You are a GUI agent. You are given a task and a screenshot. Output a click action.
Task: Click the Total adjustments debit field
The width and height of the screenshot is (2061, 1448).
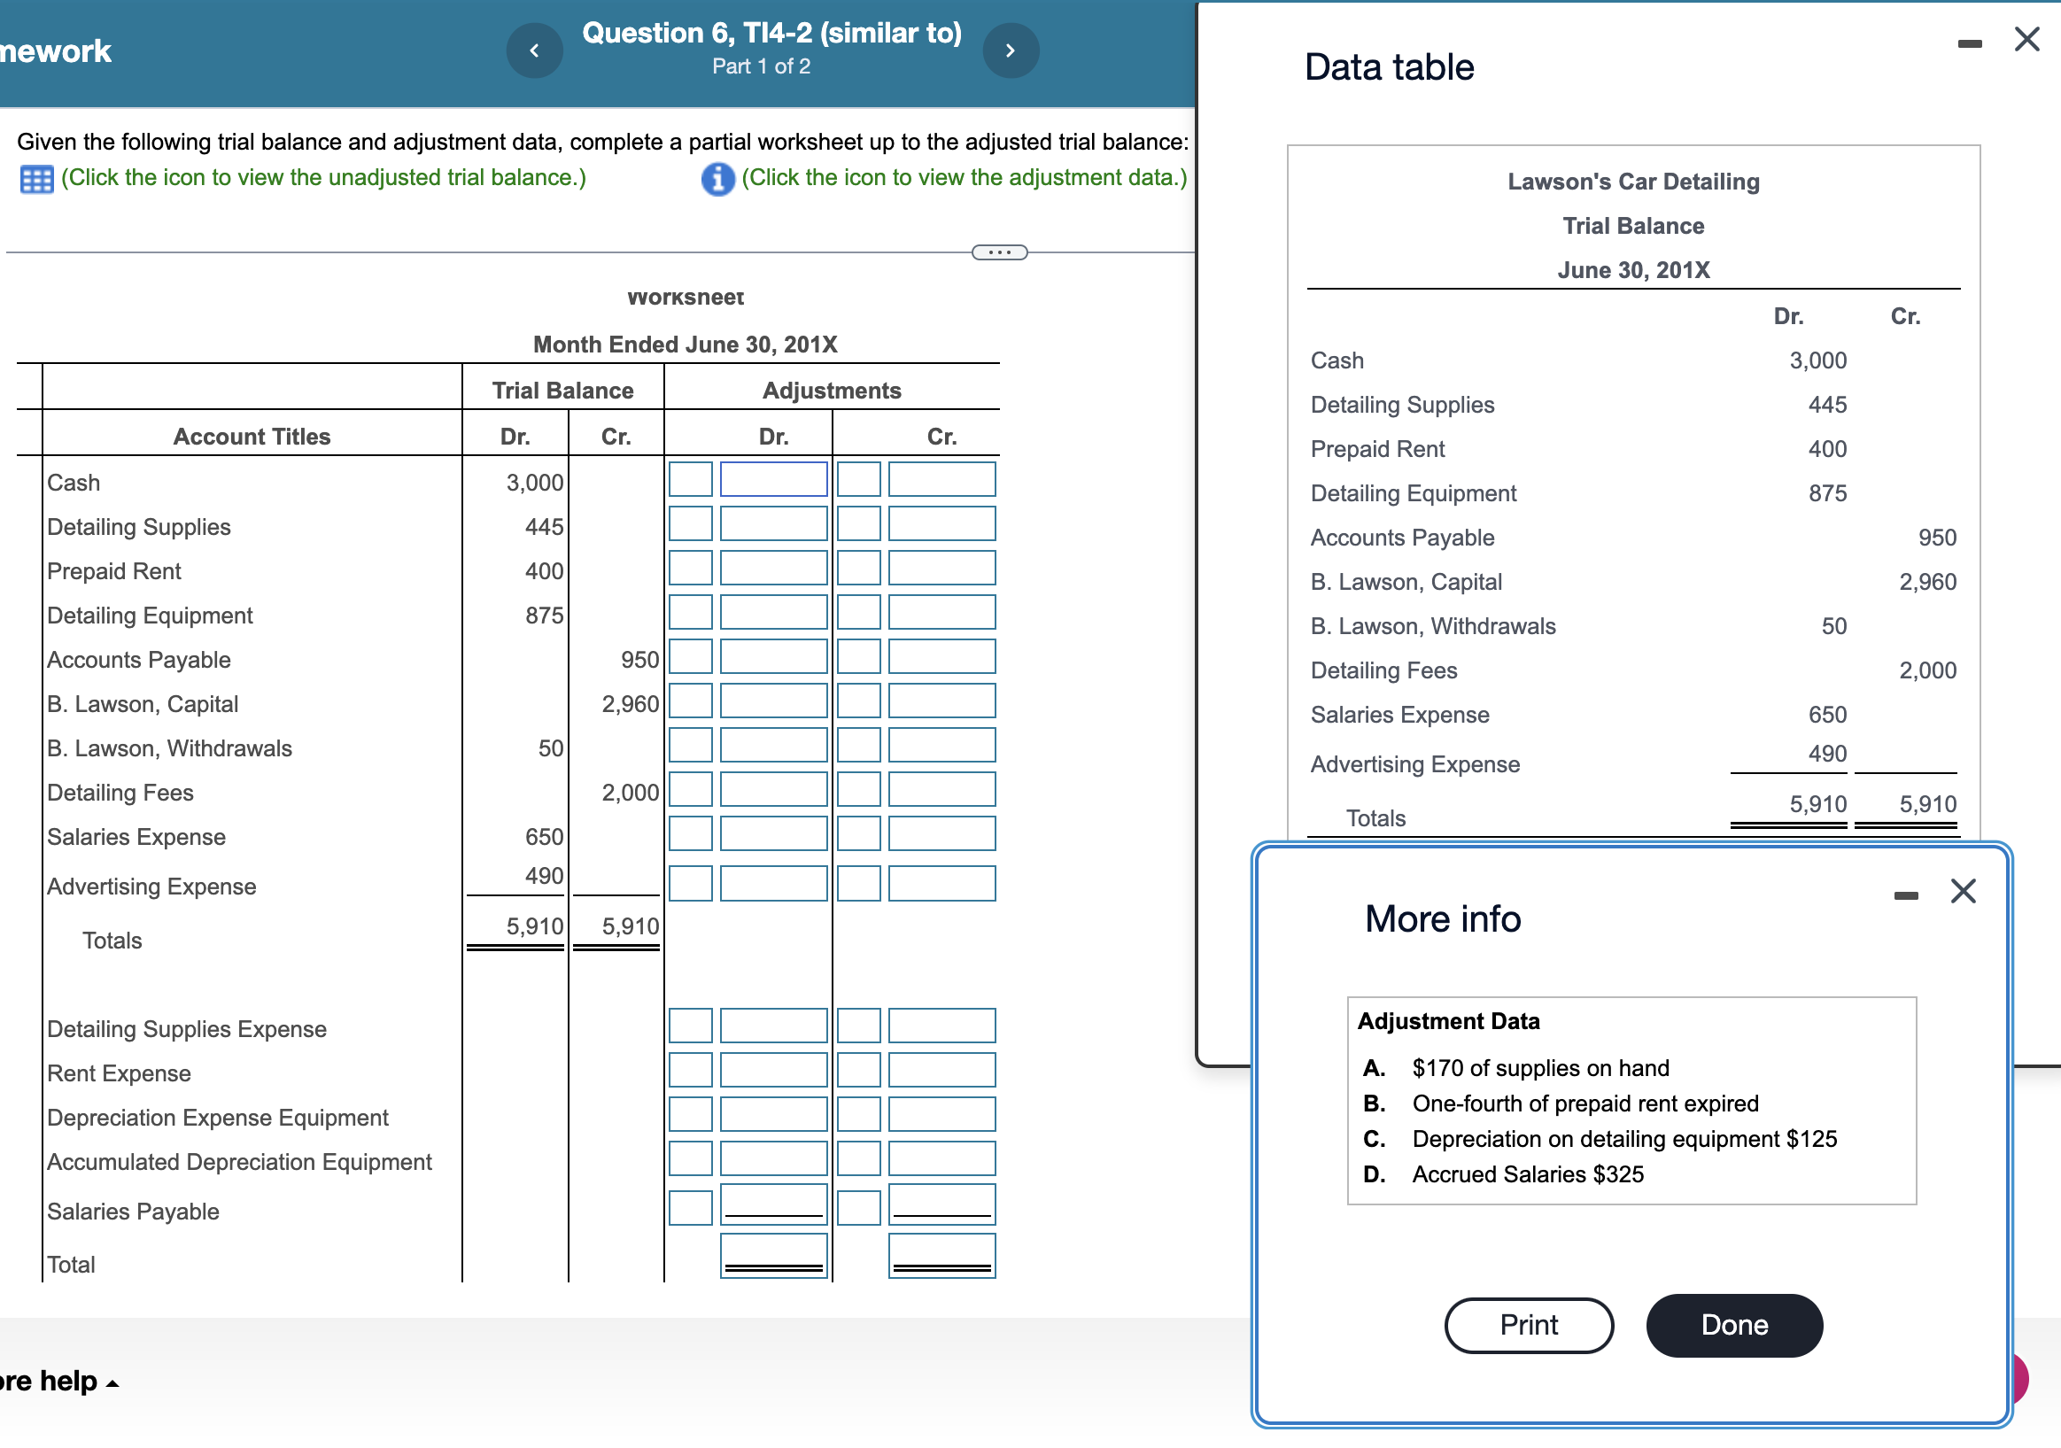774,1255
